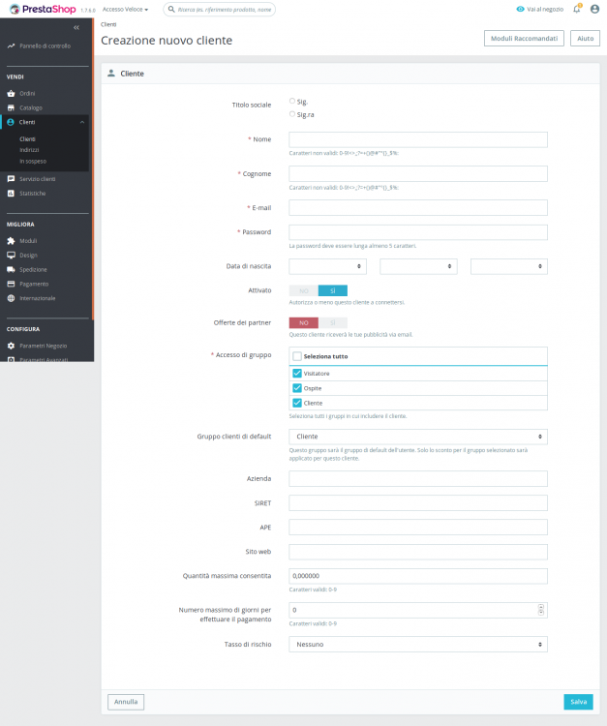Open last Data di nascita dropdown

[x=509, y=266]
